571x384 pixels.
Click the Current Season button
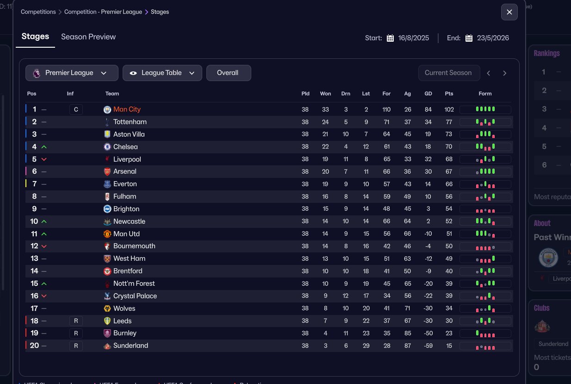point(448,73)
